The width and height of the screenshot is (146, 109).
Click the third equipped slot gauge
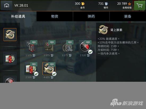coord(10,79)
